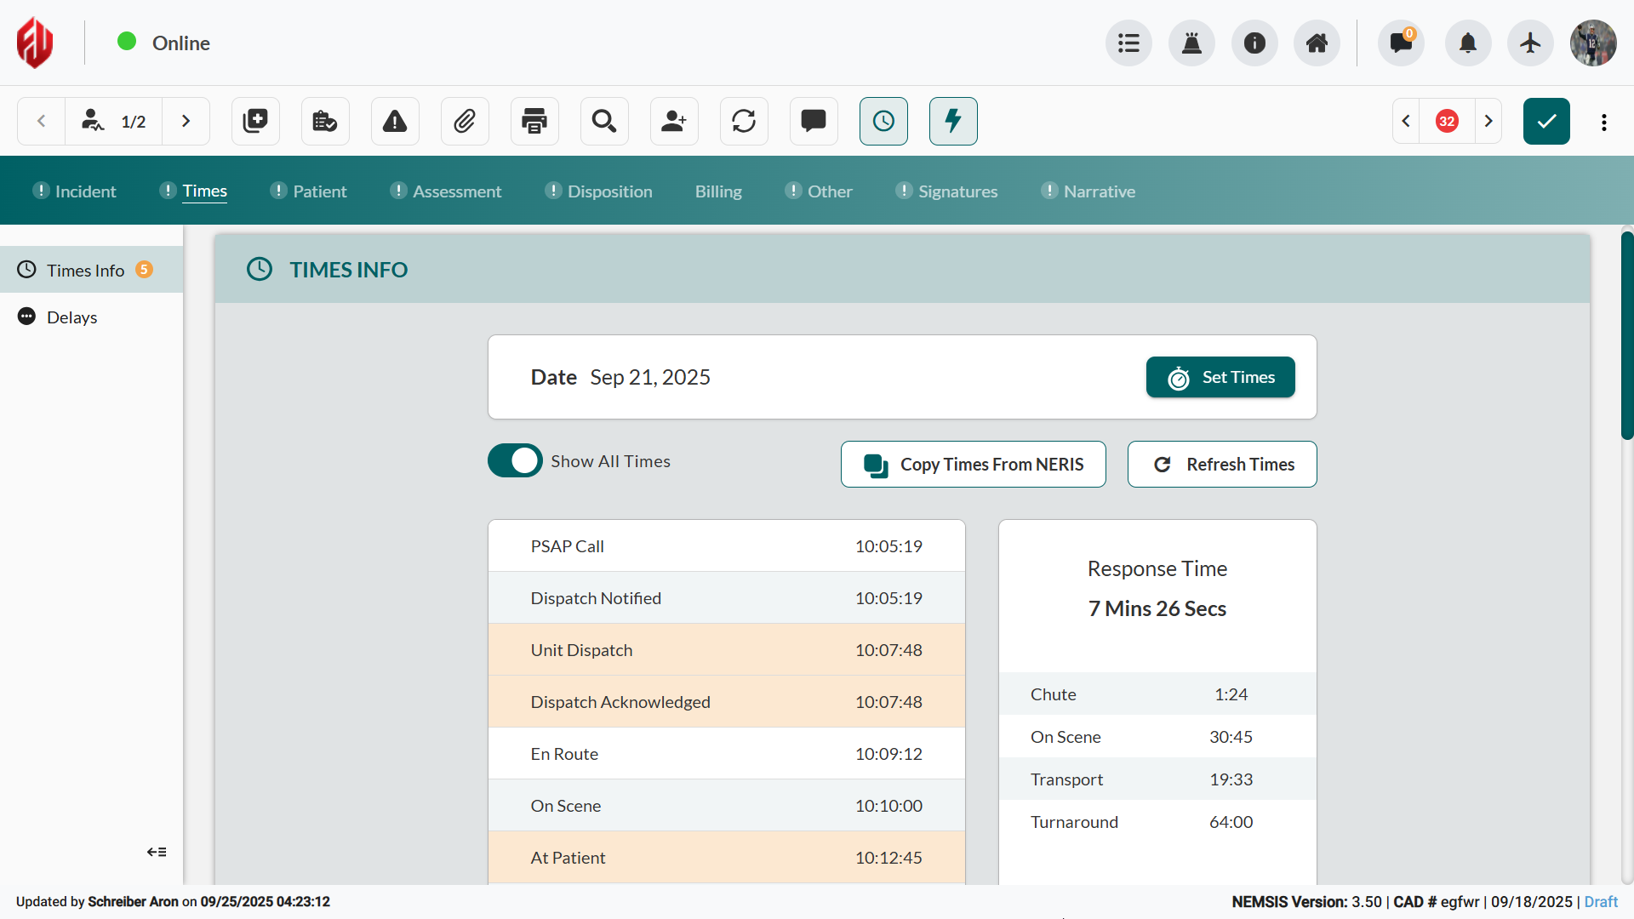Open the warning triangle icon
The image size is (1634, 919).
click(x=394, y=121)
